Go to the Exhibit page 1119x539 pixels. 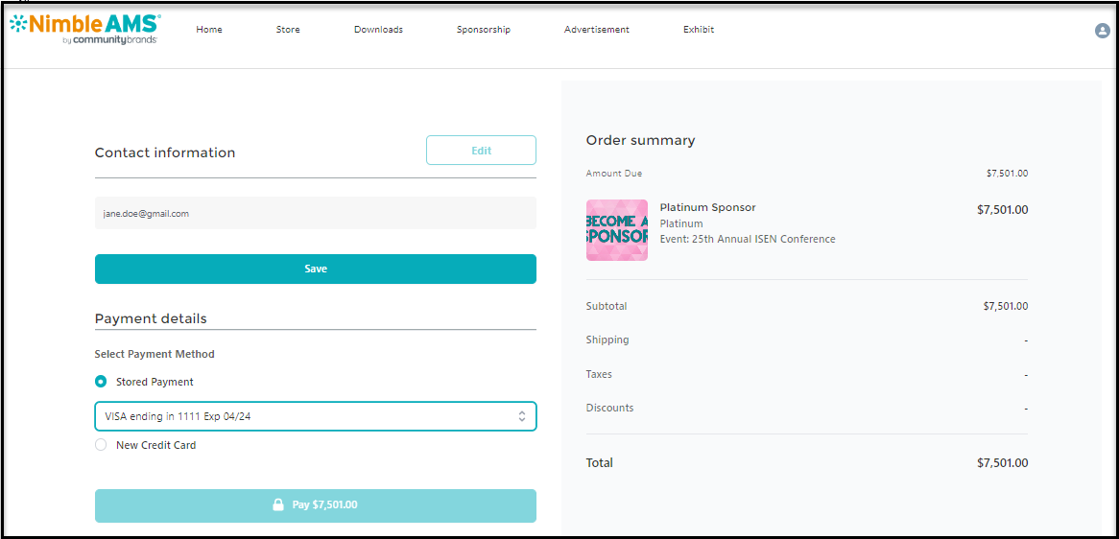point(699,30)
